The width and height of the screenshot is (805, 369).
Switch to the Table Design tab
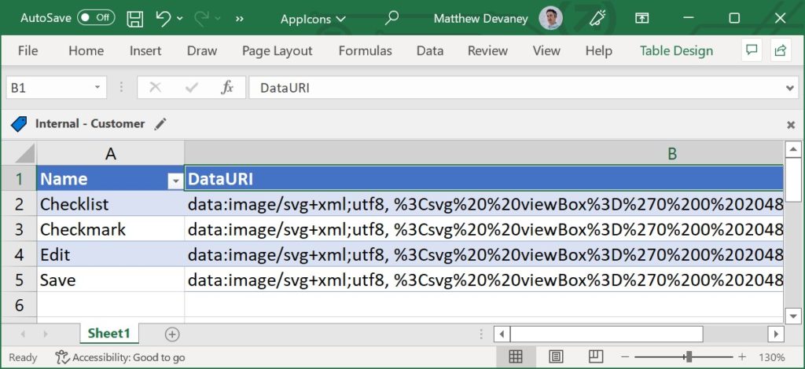pyautogui.click(x=676, y=51)
